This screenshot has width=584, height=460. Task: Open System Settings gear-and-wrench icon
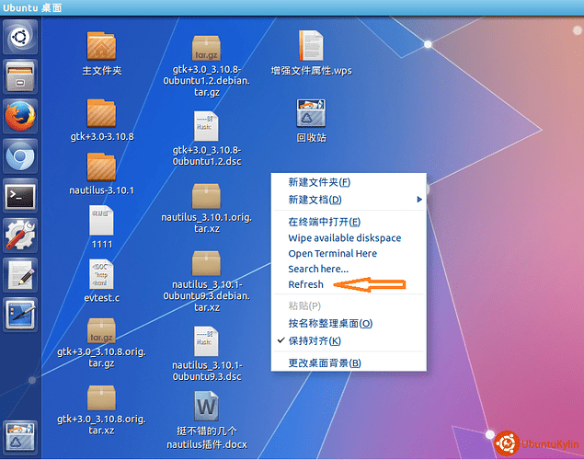click(20, 236)
